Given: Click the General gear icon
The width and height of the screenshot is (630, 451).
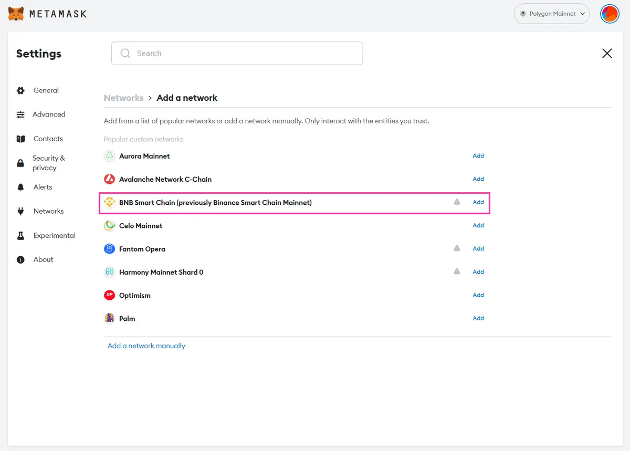Looking at the screenshot, I should [x=20, y=90].
